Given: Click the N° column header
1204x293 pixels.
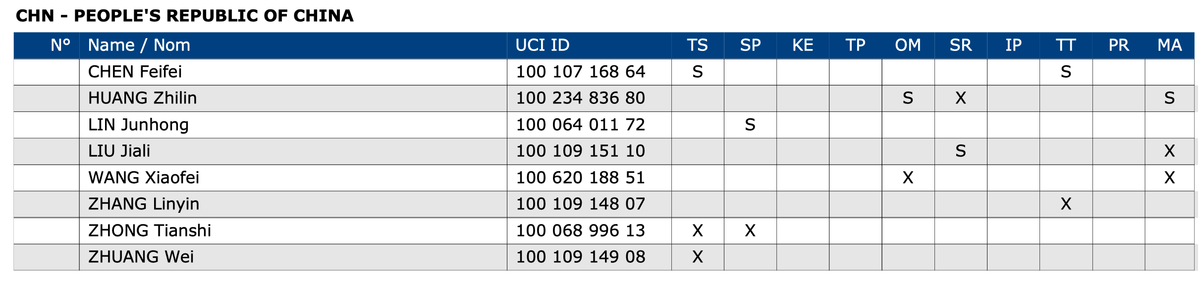Looking at the screenshot, I should [x=60, y=45].
